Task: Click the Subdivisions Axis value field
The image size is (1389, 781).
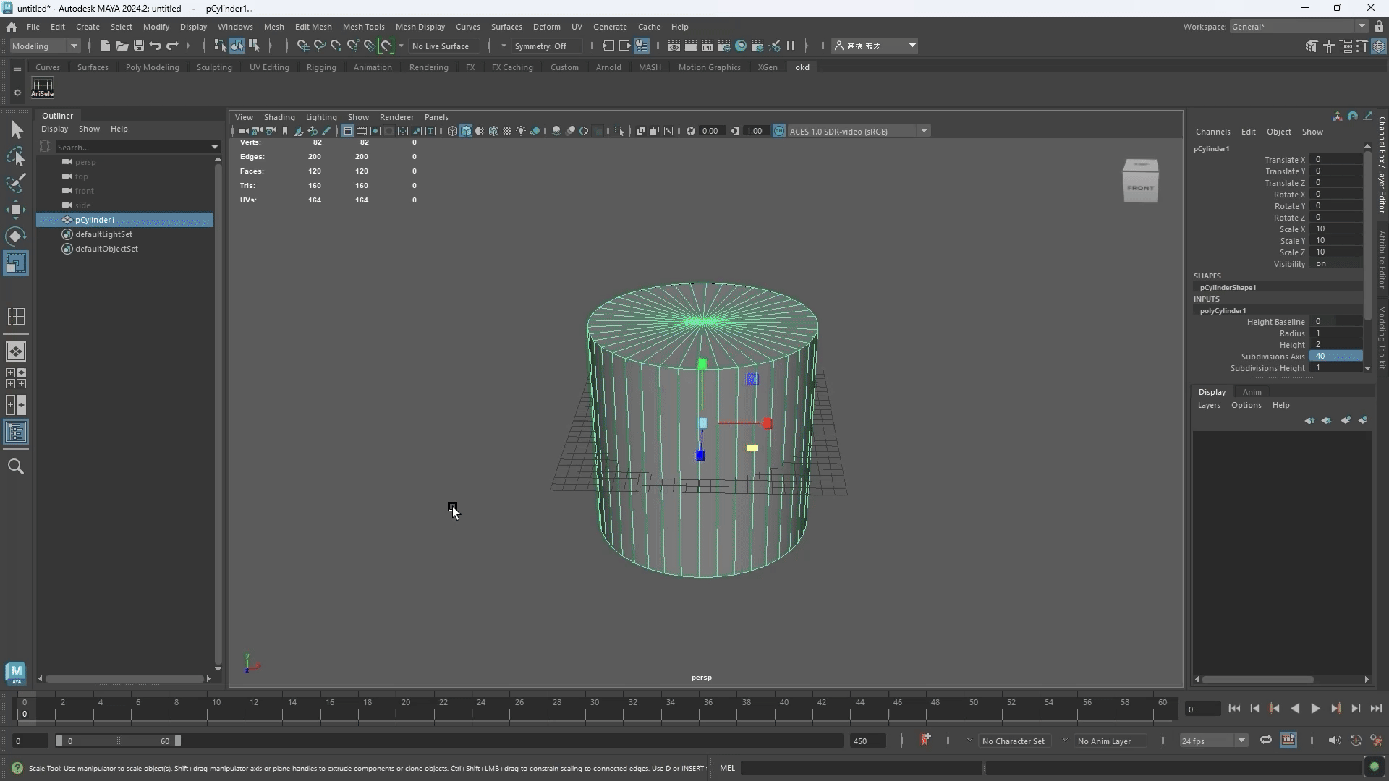Action: pyautogui.click(x=1335, y=357)
